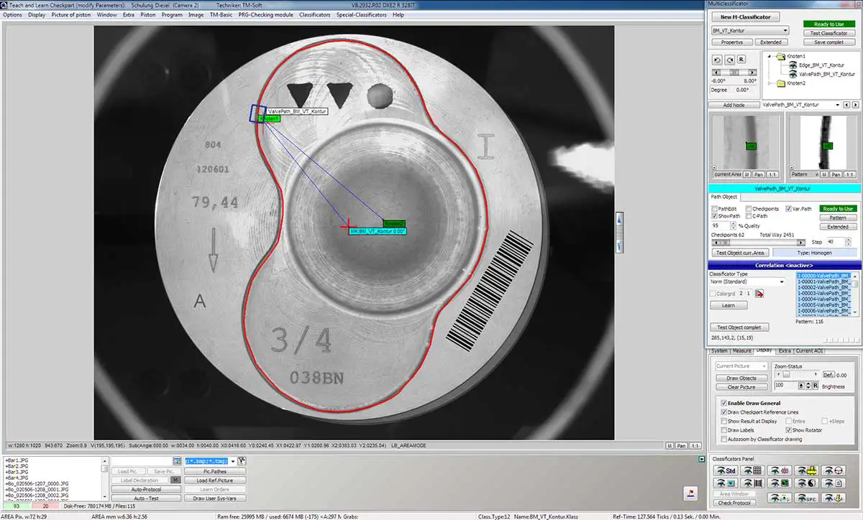
Task: Click New M-Classificator button
Action: pyautogui.click(x=745, y=17)
